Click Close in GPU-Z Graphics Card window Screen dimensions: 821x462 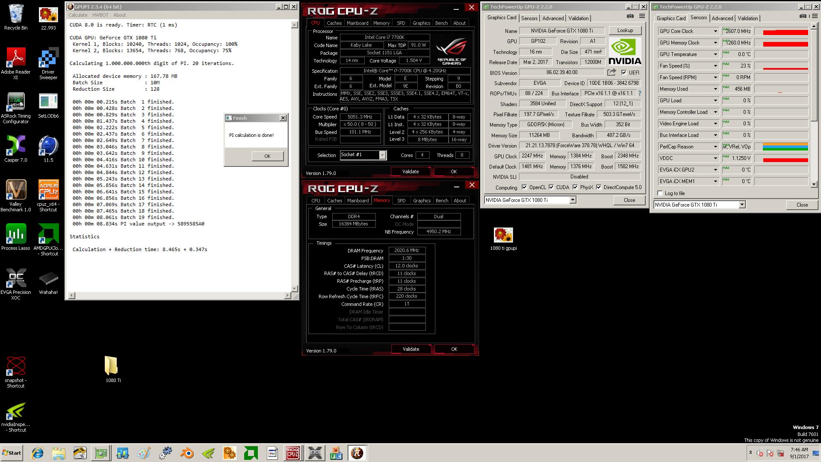tap(629, 200)
